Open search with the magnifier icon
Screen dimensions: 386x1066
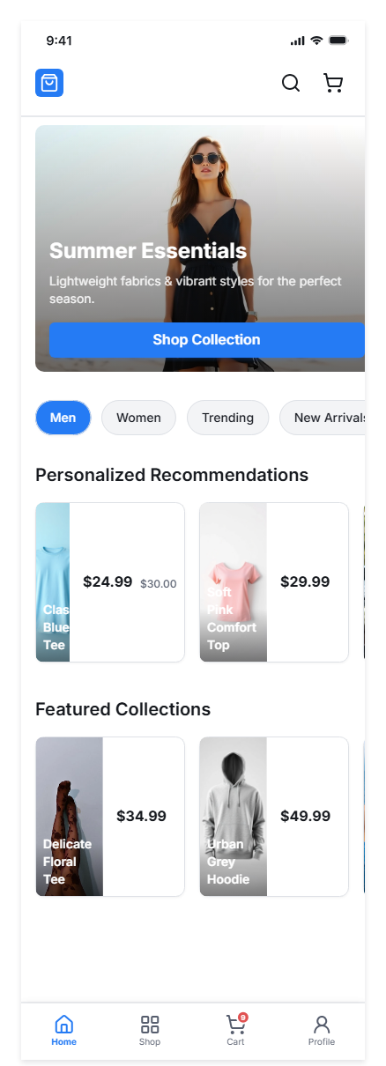point(291,83)
